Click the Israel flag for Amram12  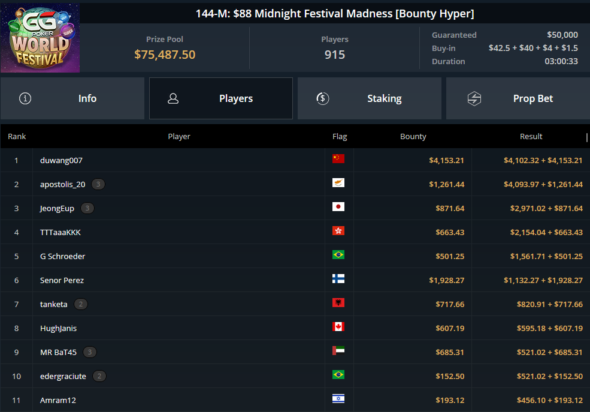click(338, 399)
